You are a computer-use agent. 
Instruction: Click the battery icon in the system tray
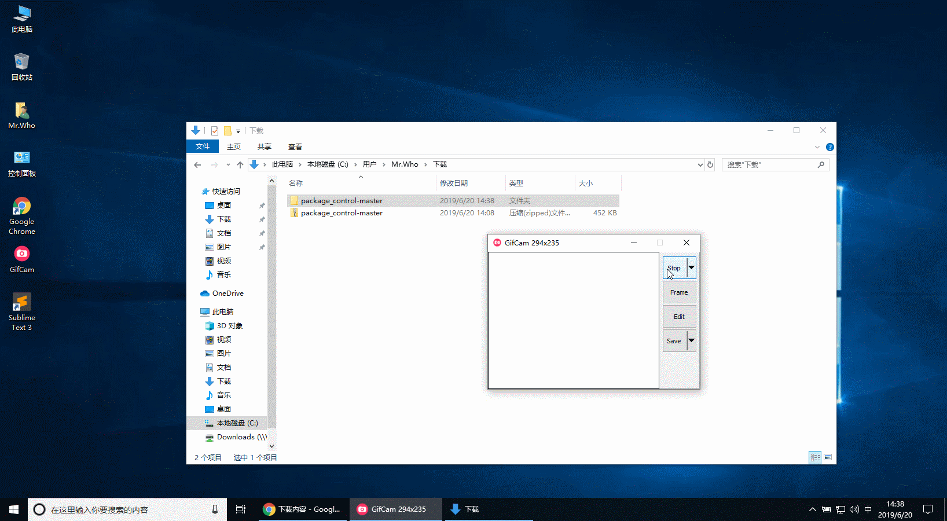coord(827,509)
